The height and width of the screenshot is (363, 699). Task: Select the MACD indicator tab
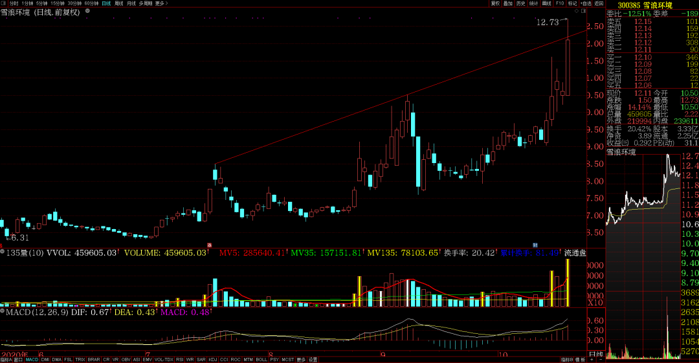(32, 359)
